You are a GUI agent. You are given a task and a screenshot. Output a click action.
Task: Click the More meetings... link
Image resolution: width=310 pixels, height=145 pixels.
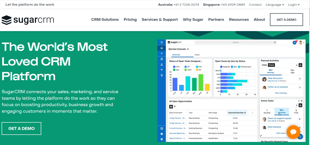click(281, 93)
